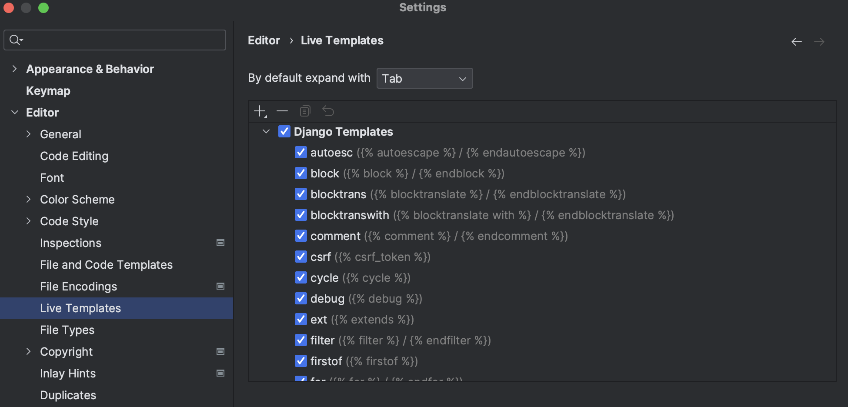Toggle the csrf template checkbox
848x407 pixels.
(x=301, y=257)
